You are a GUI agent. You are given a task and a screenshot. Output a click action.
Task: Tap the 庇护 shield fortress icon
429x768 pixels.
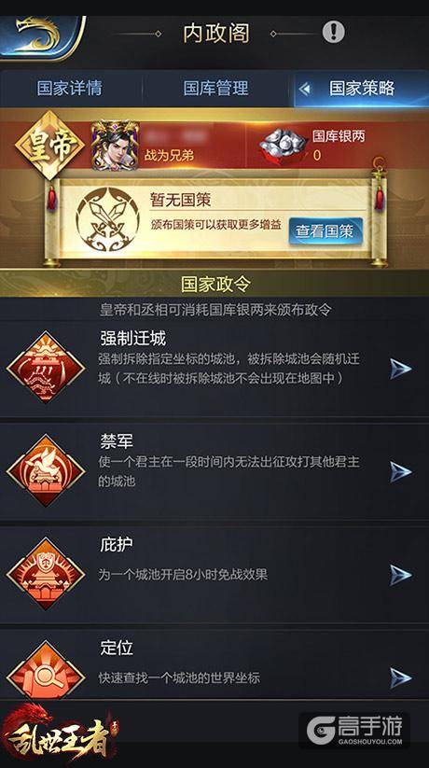click(46, 574)
